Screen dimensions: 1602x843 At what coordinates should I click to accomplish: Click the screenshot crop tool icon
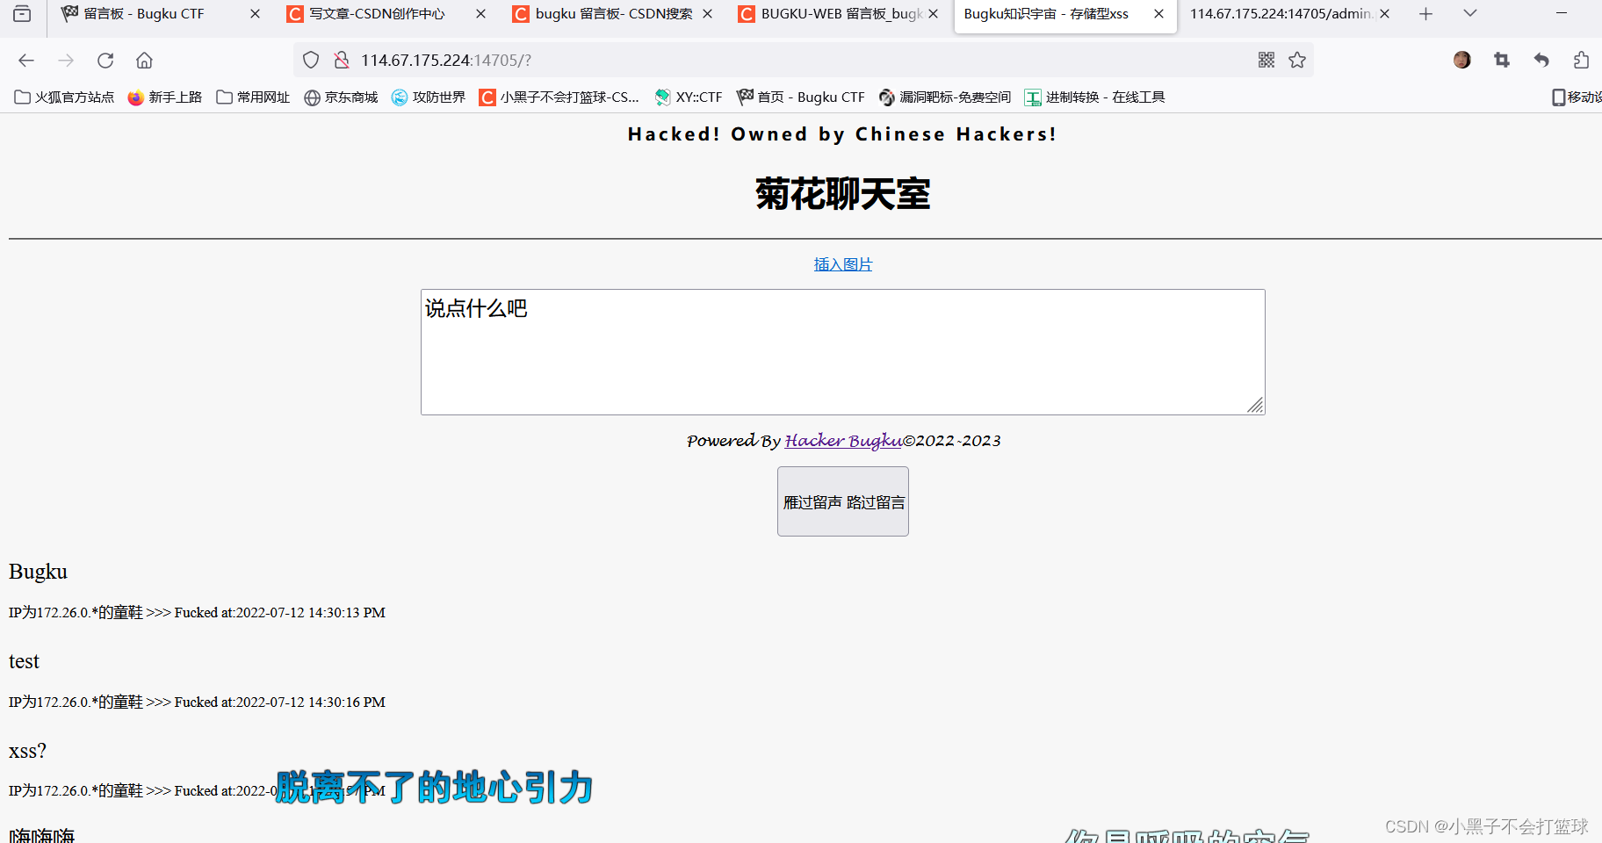[x=1502, y=60]
